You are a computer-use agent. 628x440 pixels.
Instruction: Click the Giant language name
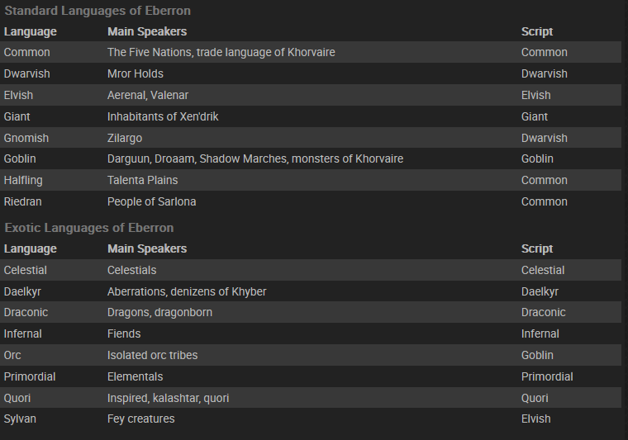(x=17, y=116)
